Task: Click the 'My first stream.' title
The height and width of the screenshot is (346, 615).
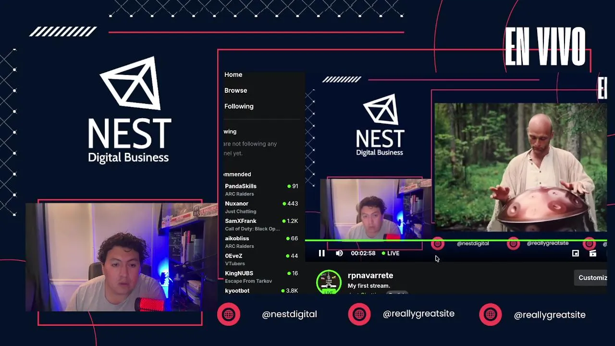Action: pos(369,285)
